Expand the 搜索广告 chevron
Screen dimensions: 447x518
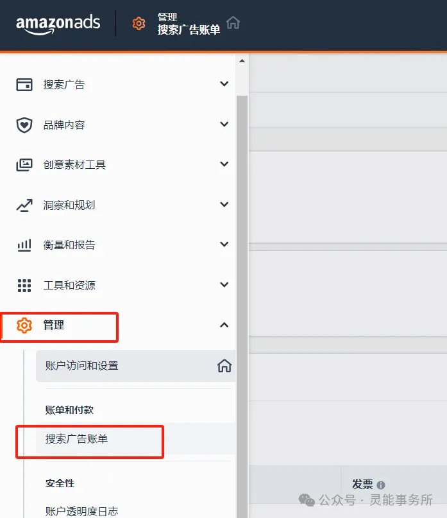tap(224, 84)
